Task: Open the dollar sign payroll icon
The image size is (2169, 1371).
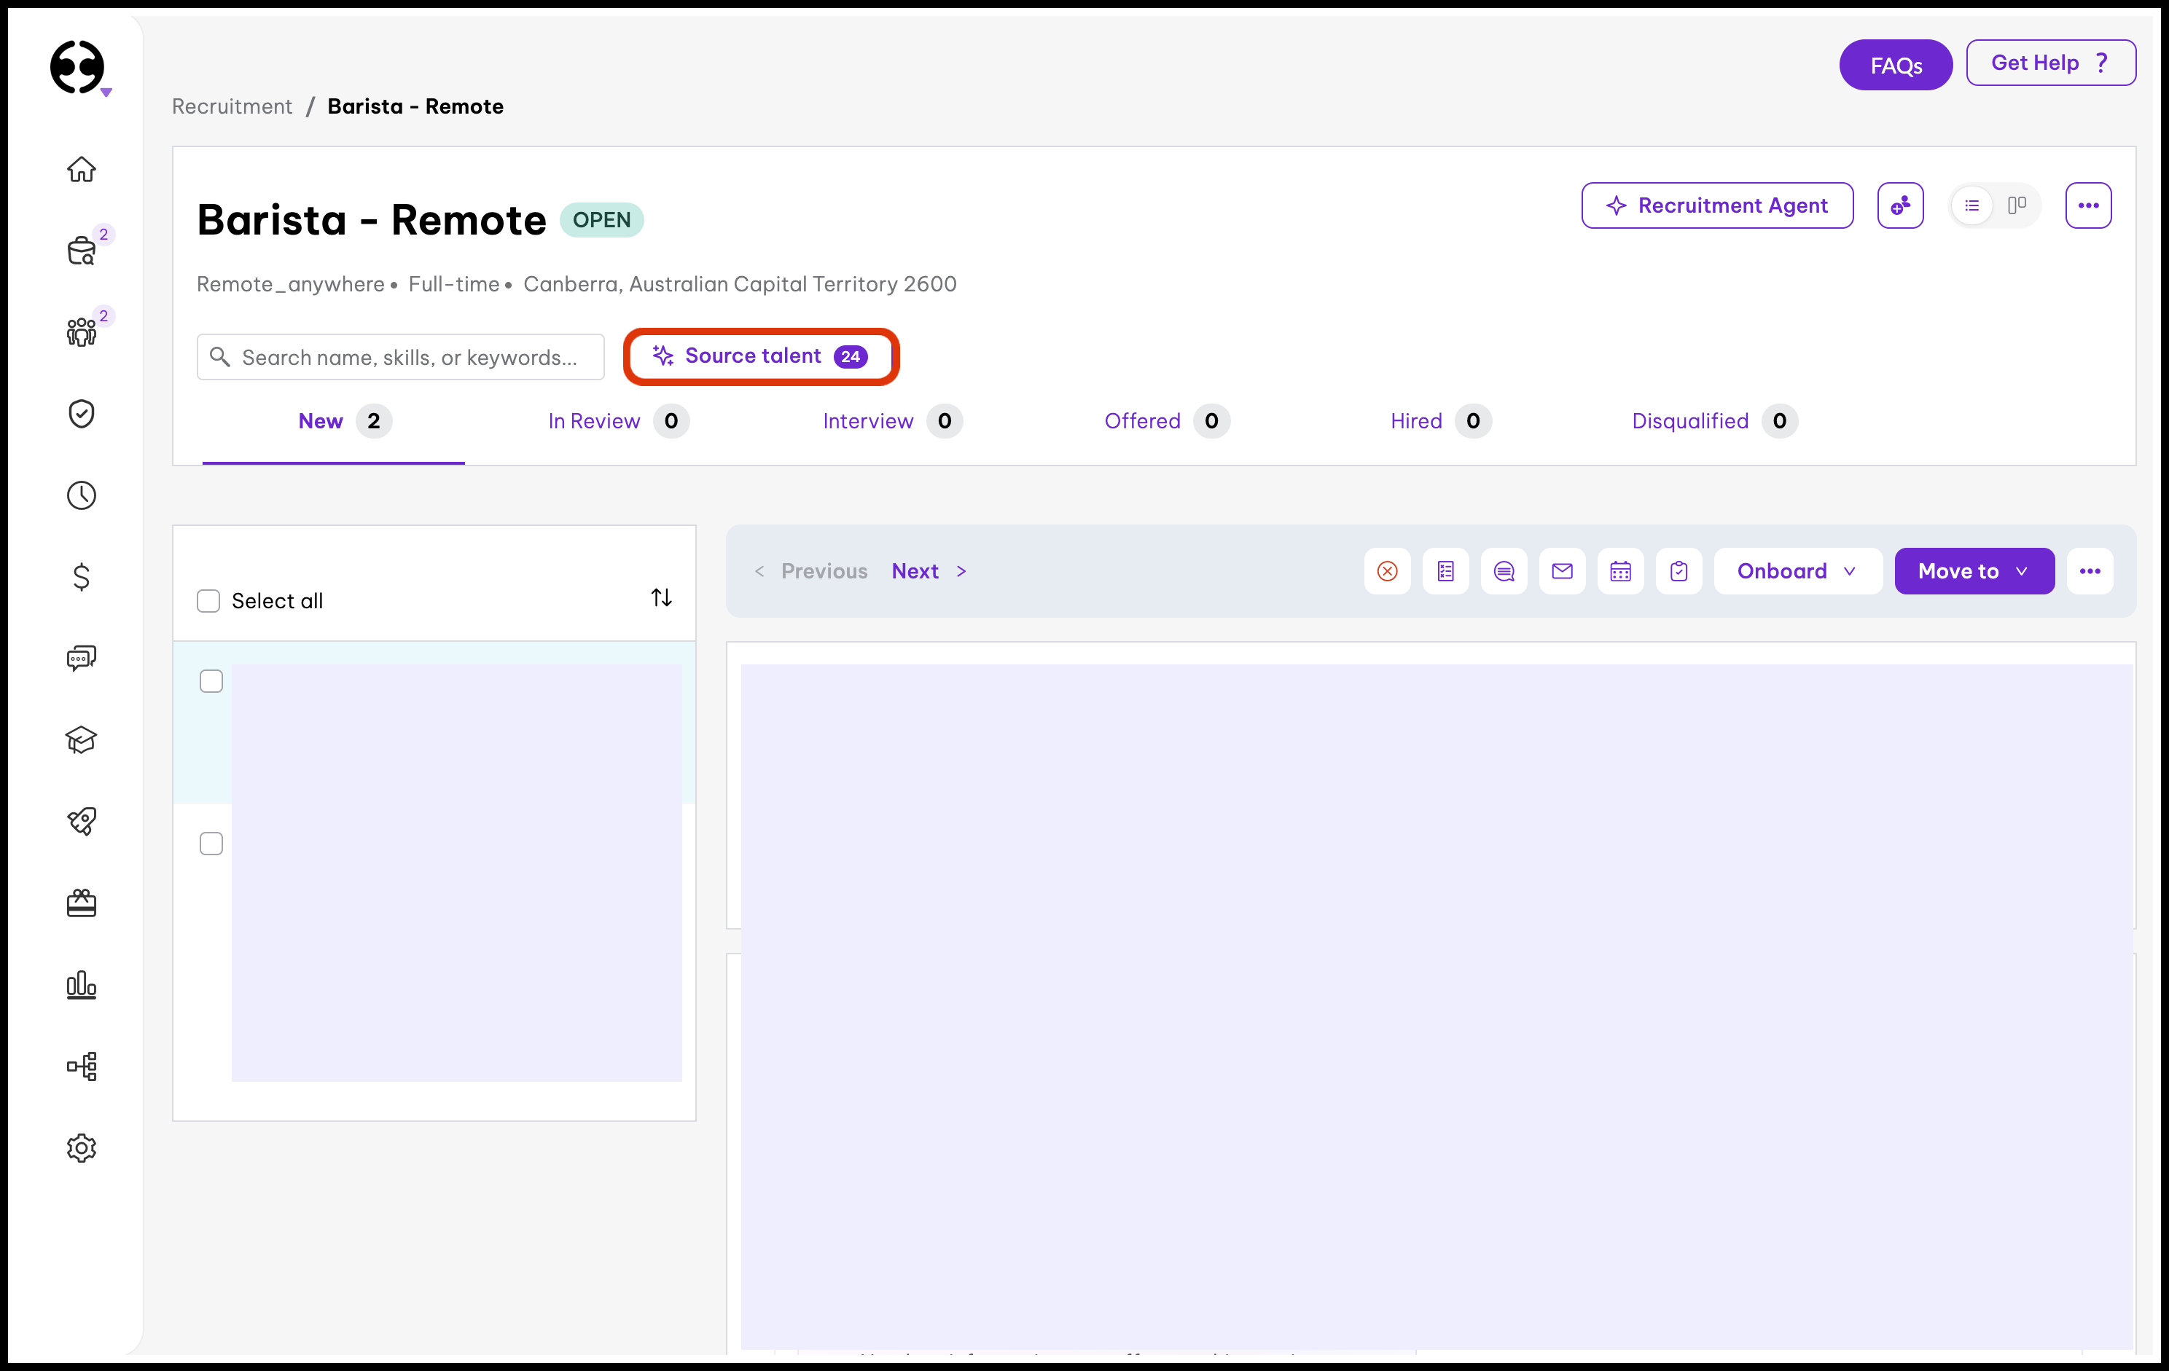Action: (x=81, y=576)
